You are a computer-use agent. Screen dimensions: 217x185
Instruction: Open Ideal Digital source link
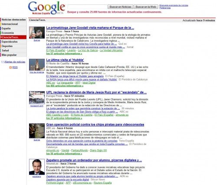coord(89,83)
